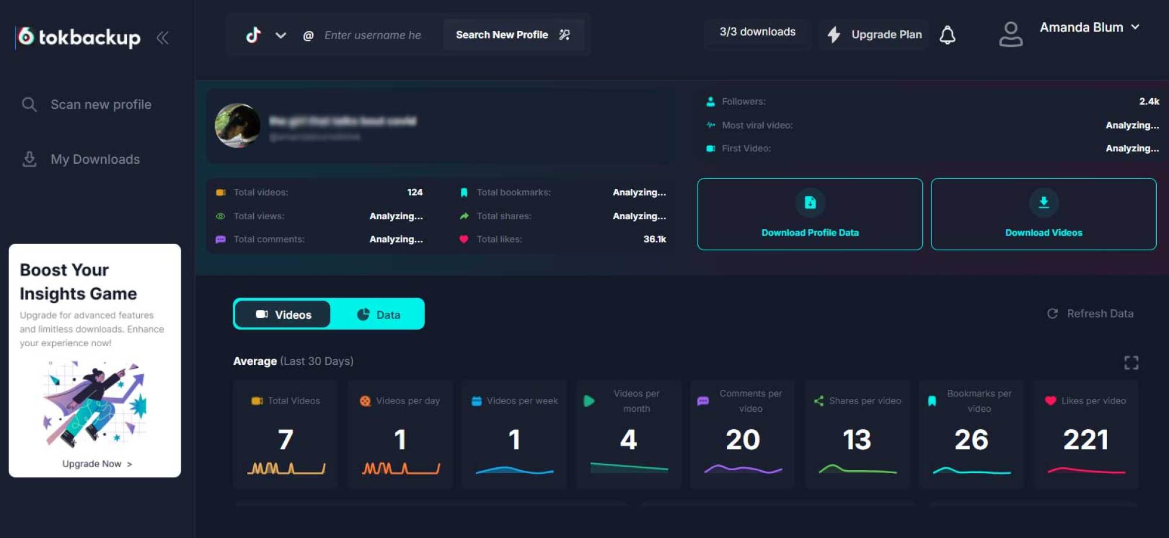
Task: Click the TikTok platform icon
Action: [x=253, y=35]
